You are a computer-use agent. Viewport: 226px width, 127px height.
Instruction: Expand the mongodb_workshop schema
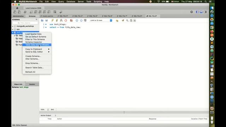(x=13, y=26)
